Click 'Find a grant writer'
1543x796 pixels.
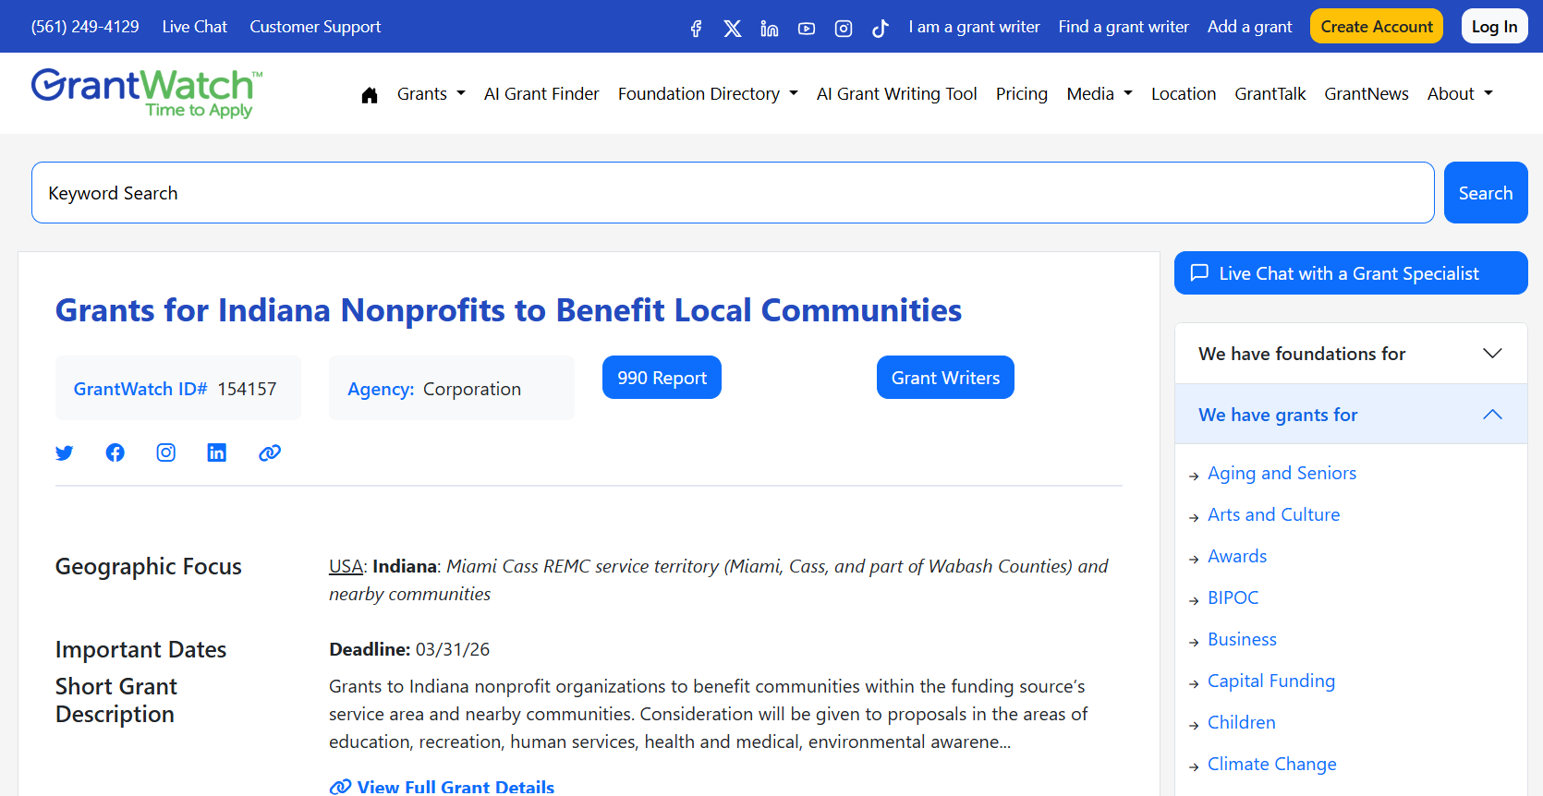[1124, 27]
